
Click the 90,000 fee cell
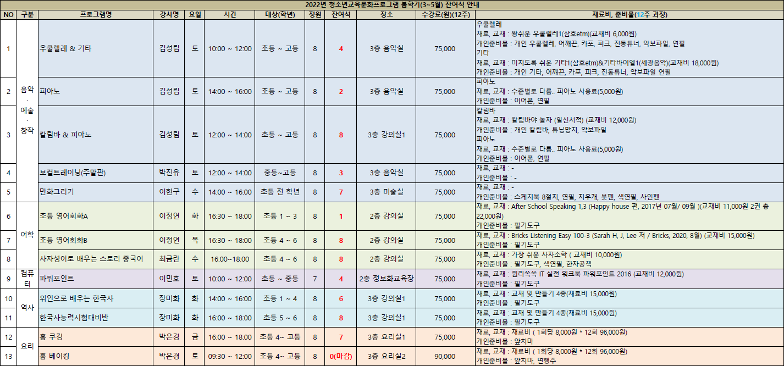coord(444,356)
